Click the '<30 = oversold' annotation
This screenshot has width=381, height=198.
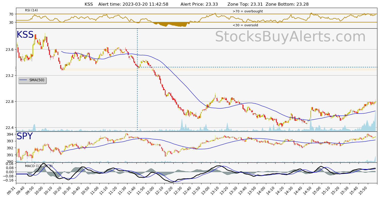245,25
